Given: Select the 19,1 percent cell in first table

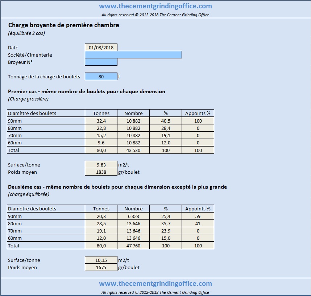Looking at the screenshot, I should coord(166,135).
